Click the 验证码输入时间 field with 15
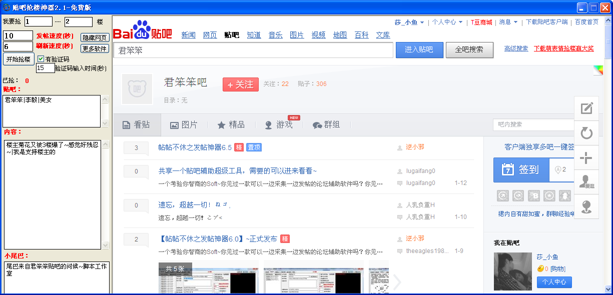Image resolution: width=613 pixels, height=295 pixels. (45, 68)
